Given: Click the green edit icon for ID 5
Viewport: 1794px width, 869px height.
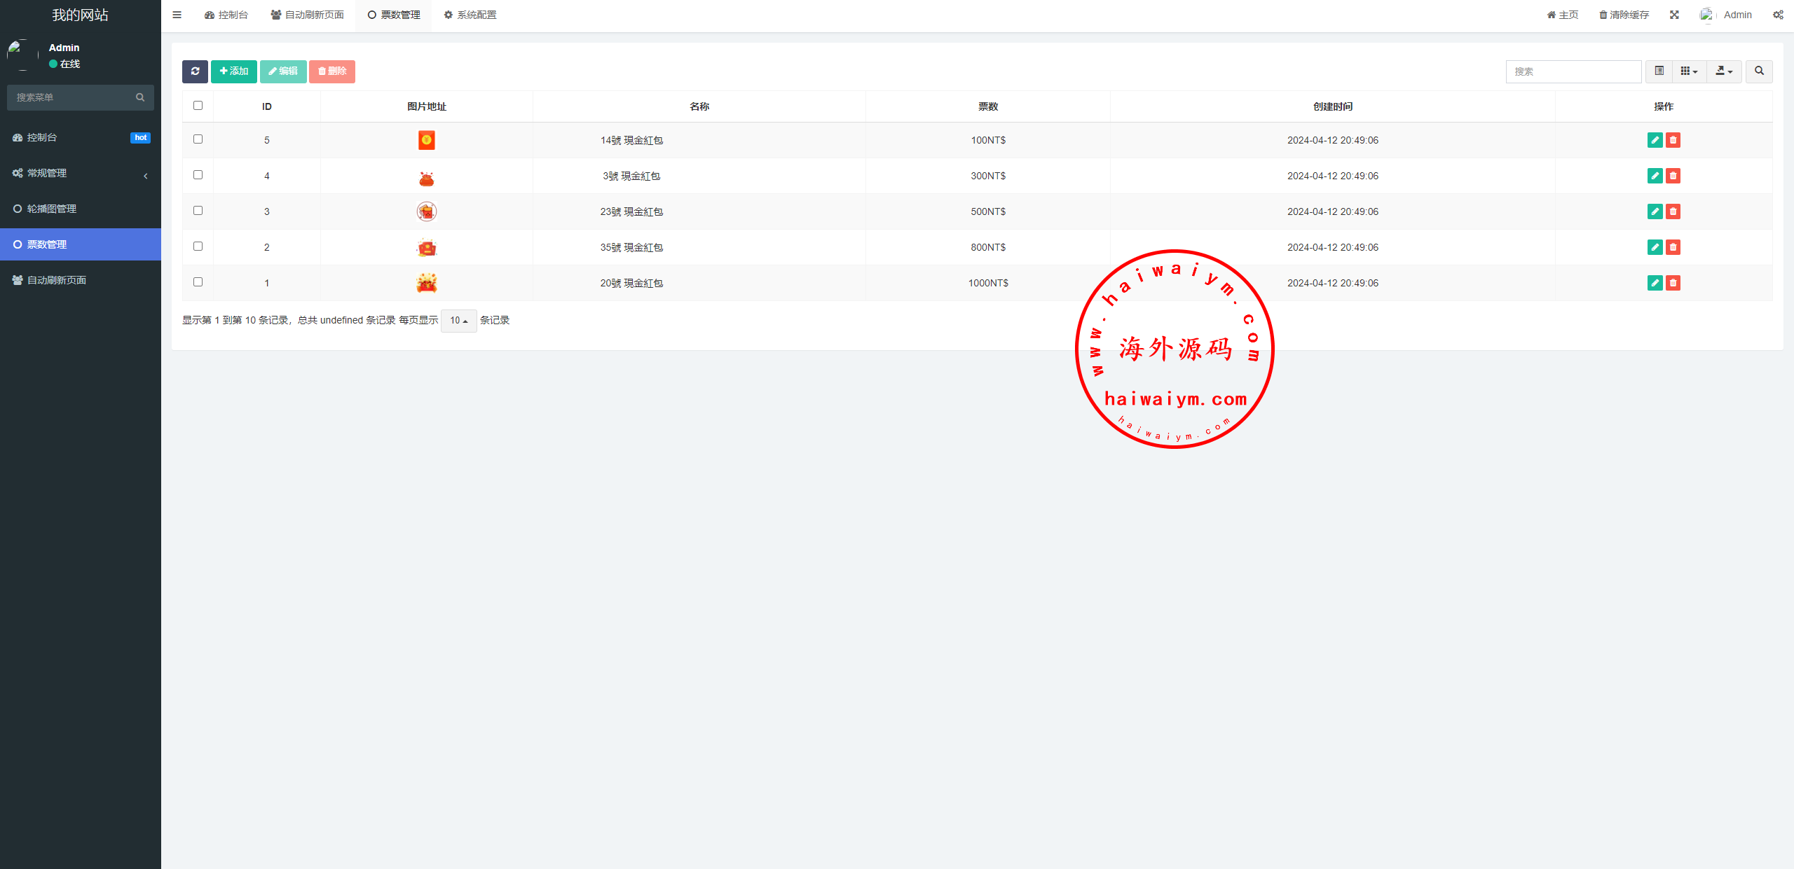Looking at the screenshot, I should (1655, 140).
